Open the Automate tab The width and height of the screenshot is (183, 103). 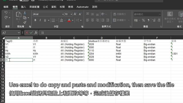pos(83,7)
